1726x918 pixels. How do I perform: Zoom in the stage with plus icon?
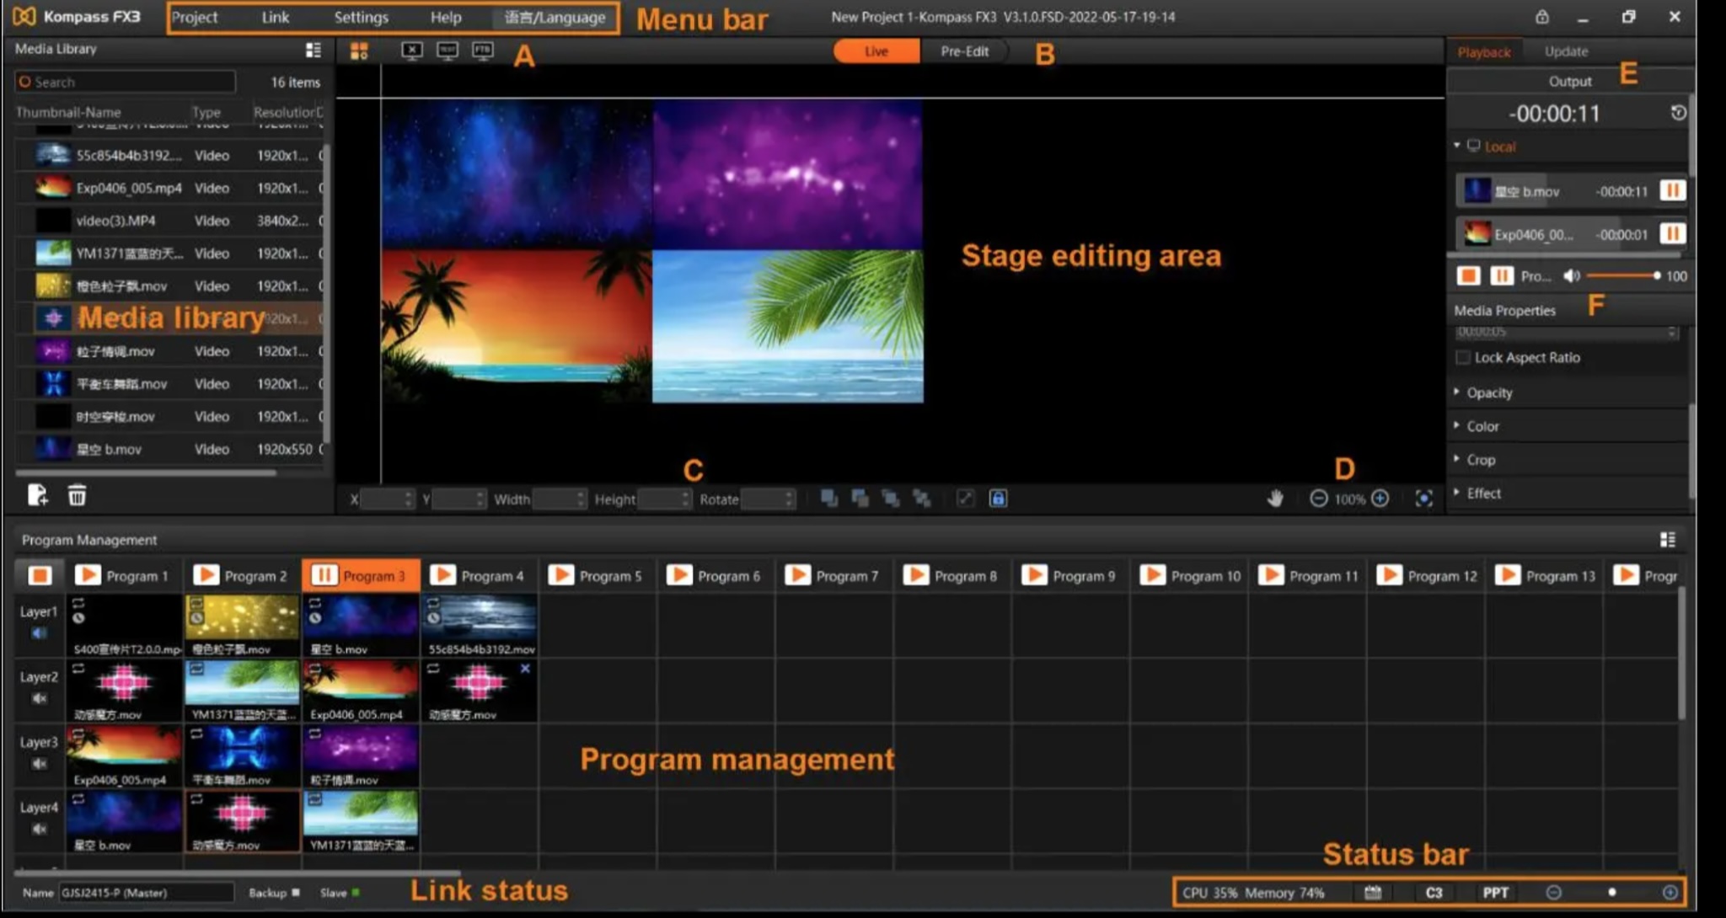pyautogui.click(x=1380, y=499)
